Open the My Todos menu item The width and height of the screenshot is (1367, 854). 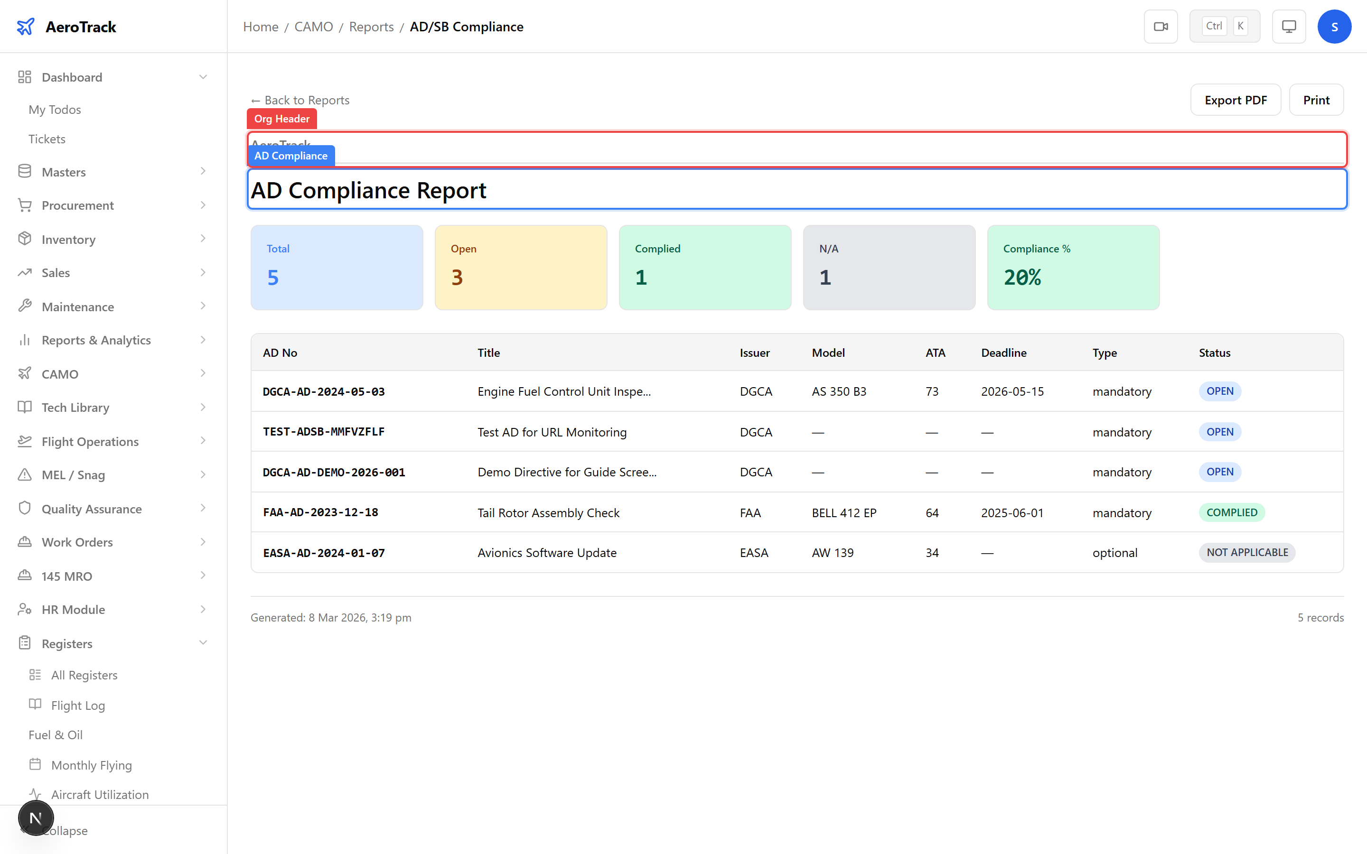[x=54, y=109]
